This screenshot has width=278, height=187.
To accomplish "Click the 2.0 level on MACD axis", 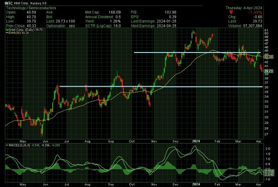I will click(268, 149).
